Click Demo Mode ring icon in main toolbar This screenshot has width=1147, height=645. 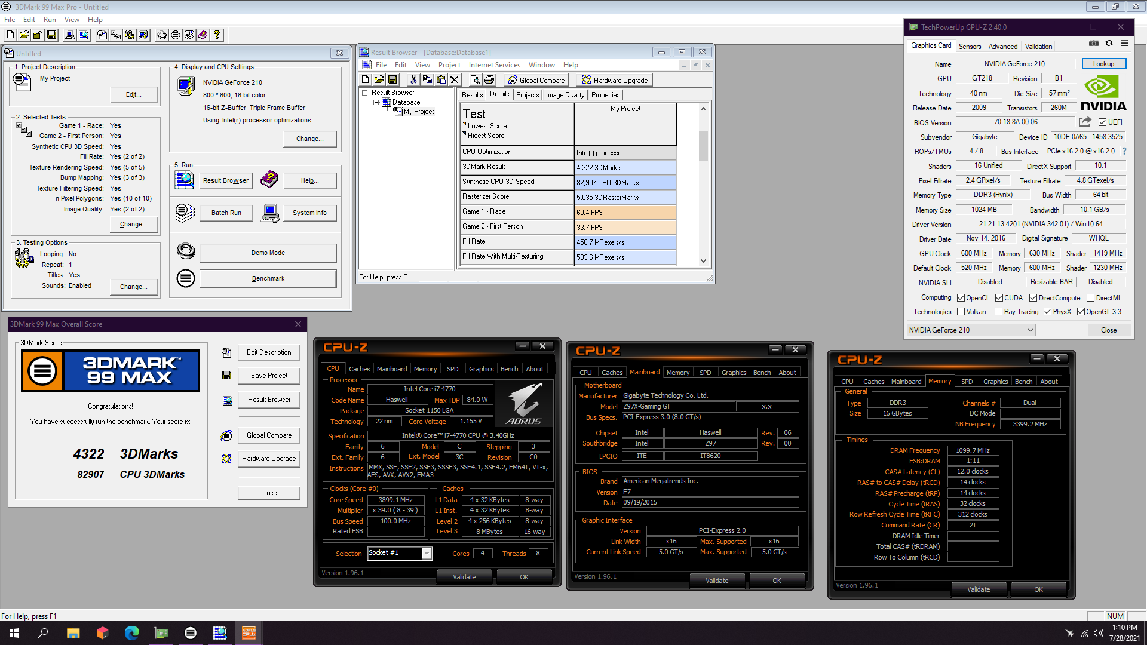(162, 35)
